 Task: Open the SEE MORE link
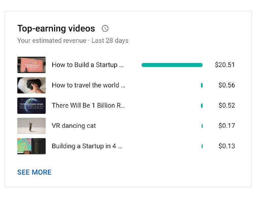34,172
